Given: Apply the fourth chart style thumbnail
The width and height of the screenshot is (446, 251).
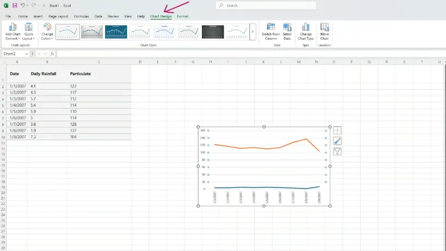Looking at the screenshot, I should coord(140,32).
